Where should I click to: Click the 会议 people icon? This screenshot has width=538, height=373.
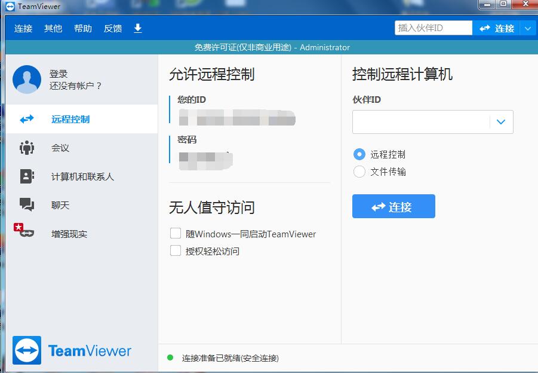click(27, 148)
